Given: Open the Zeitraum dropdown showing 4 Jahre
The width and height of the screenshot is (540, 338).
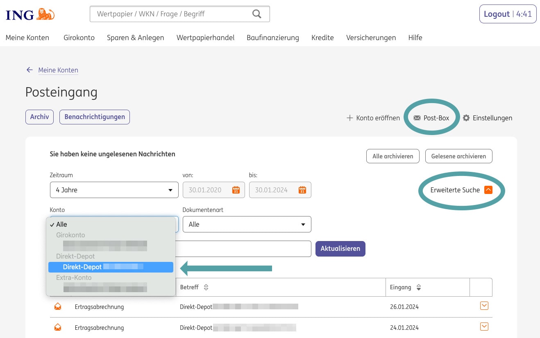Looking at the screenshot, I should (x=114, y=190).
